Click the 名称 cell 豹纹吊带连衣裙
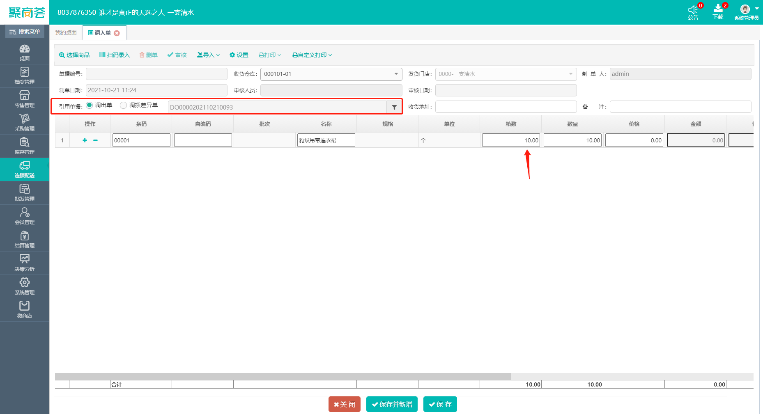This screenshot has width=763, height=414. coord(326,140)
